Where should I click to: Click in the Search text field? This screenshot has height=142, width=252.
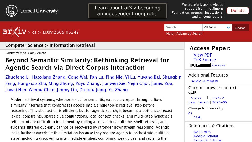[x=183, y=28]
